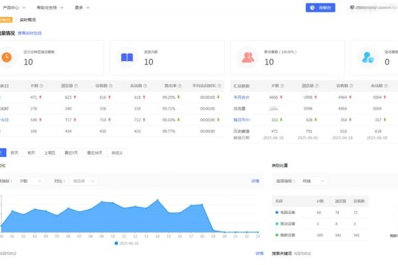Open the IP数 metric dropdown above chart
The image size is (398, 265).
pos(31,181)
